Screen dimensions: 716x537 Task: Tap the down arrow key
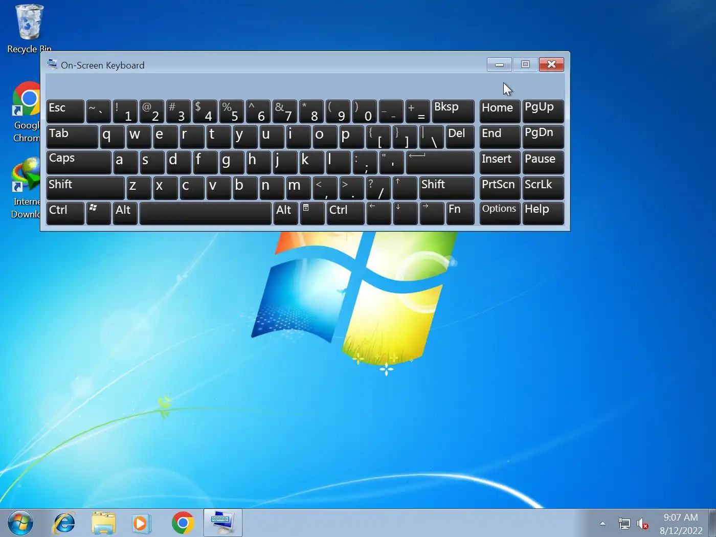tap(405, 213)
